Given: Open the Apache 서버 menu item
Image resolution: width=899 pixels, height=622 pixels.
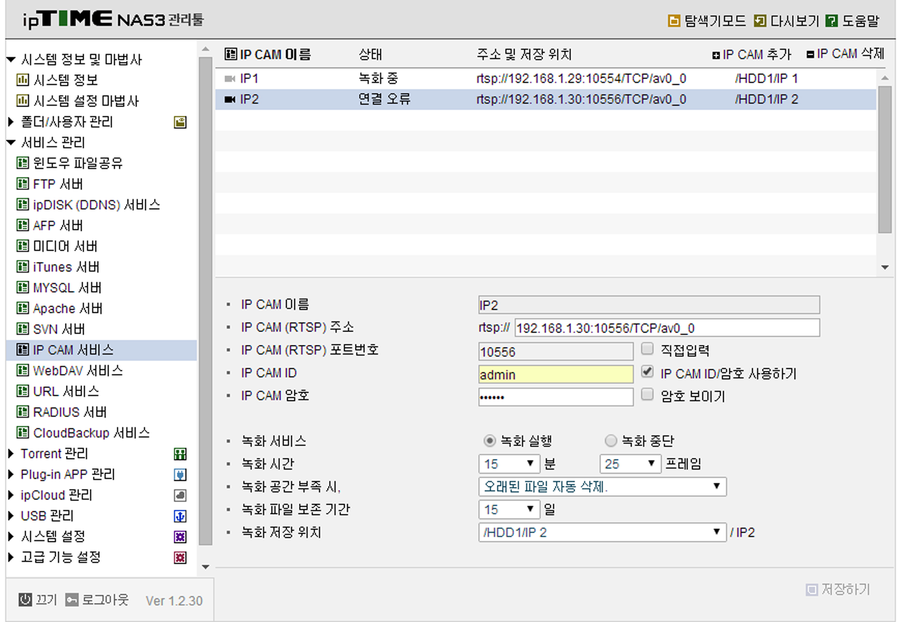Looking at the screenshot, I should (68, 308).
